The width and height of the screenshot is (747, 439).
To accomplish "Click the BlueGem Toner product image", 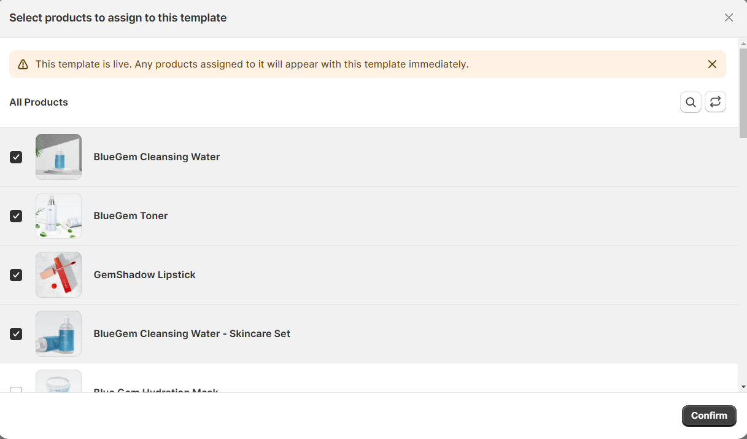I will [x=58, y=216].
